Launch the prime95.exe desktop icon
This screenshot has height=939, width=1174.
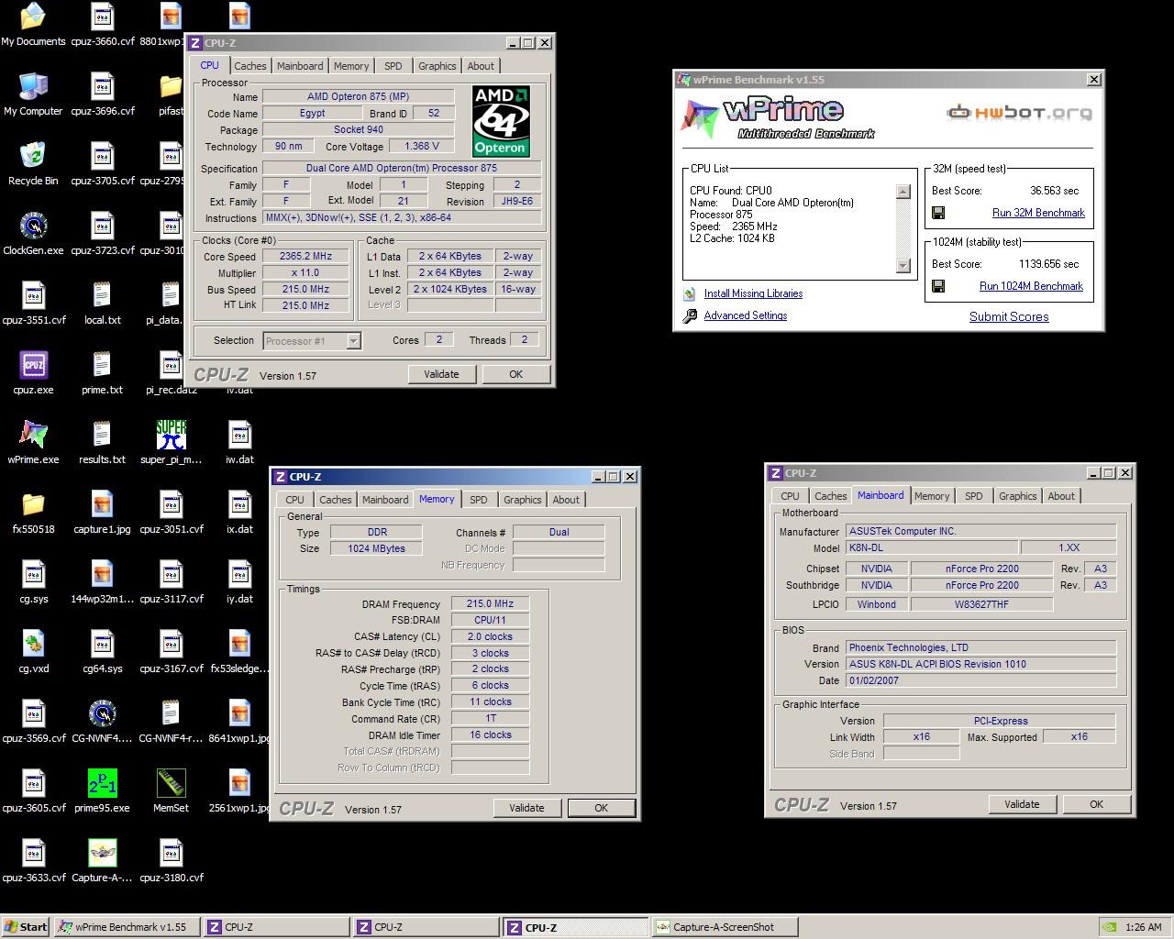[102, 790]
